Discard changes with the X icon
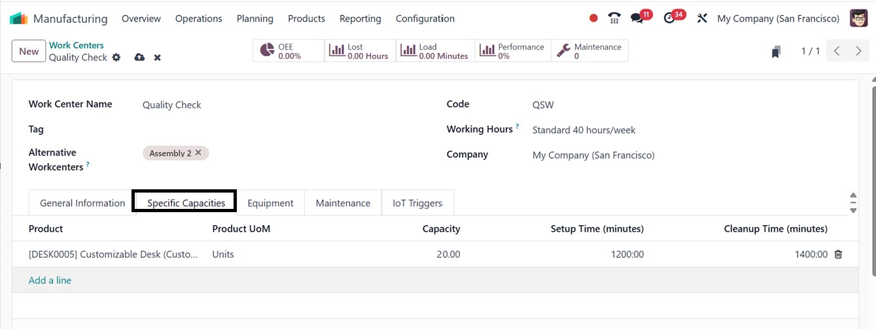Viewport: 876px width, 329px height. (158, 57)
